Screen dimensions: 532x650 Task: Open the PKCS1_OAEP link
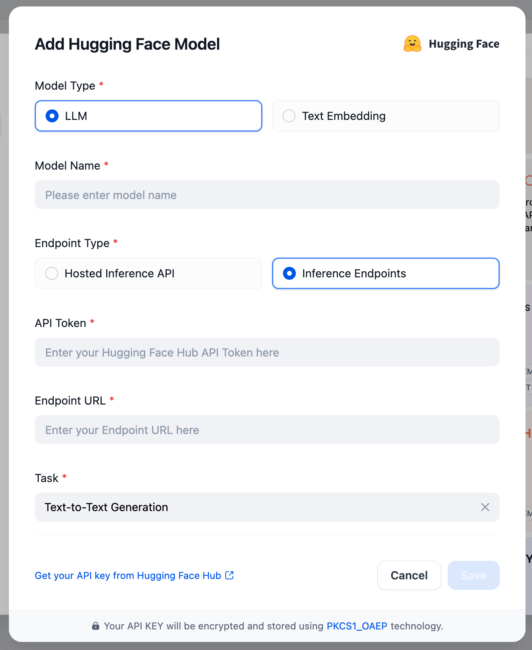[x=357, y=626]
